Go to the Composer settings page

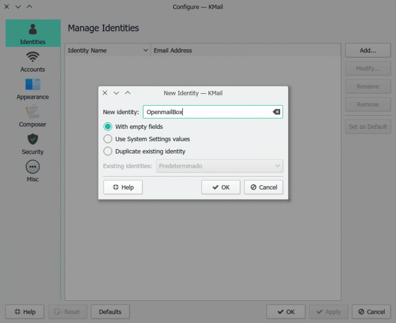coord(33,117)
